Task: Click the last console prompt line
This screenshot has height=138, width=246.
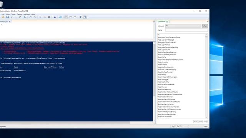Action: (10, 77)
